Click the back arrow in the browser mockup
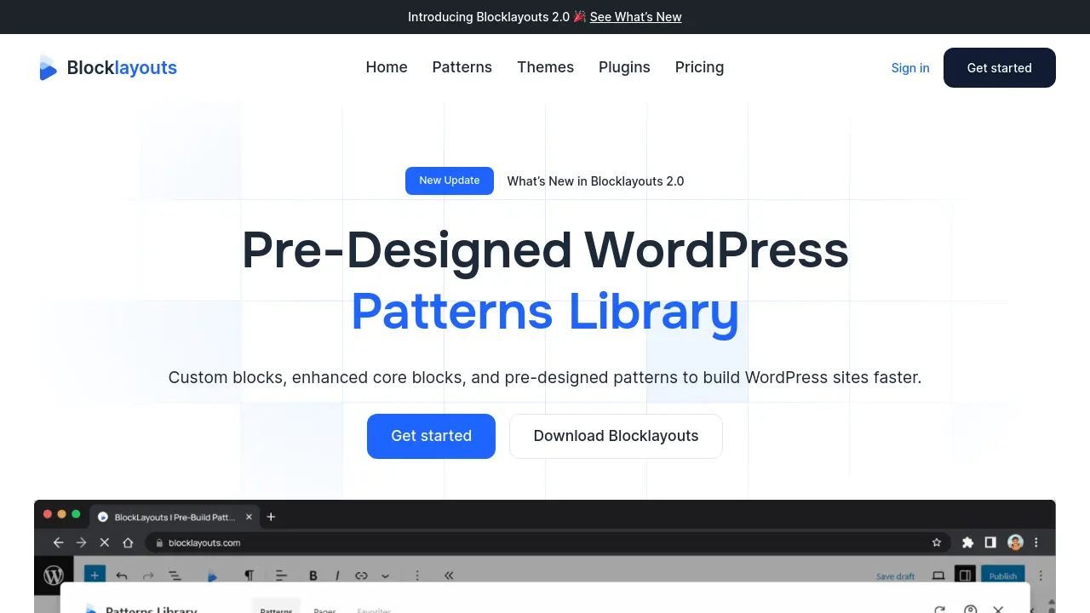1090x613 pixels. [58, 542]
